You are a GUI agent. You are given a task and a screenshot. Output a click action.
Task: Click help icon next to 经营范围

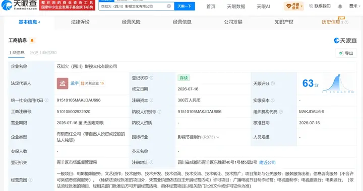[x=30, y=180]
